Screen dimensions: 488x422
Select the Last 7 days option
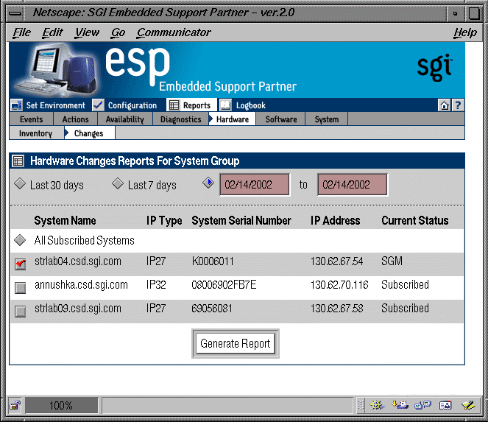click(118, 183)
